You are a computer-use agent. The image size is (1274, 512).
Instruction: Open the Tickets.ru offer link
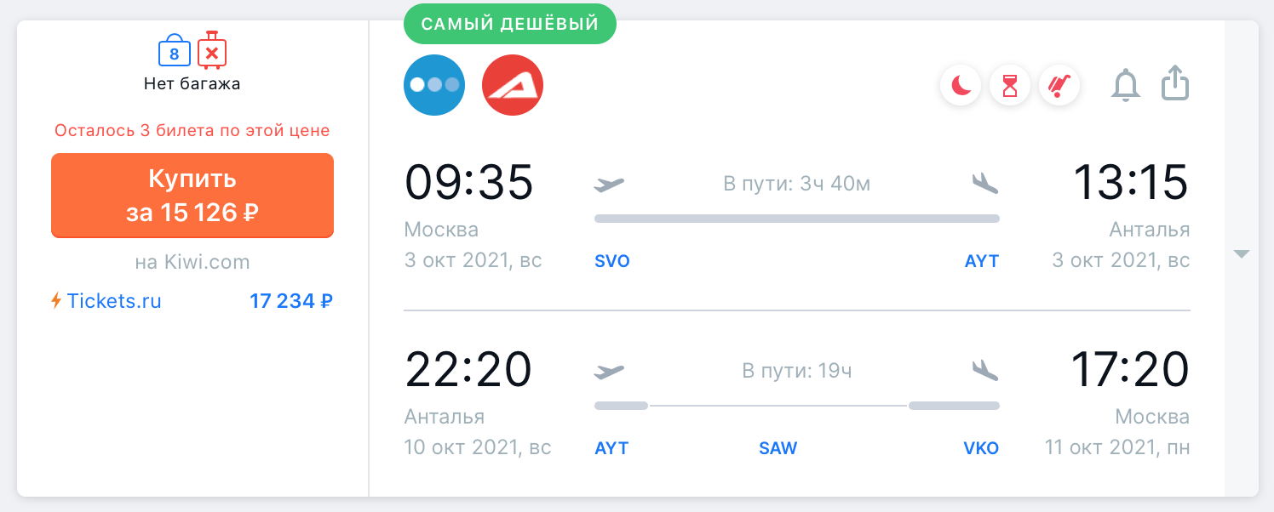pos(114,300)
